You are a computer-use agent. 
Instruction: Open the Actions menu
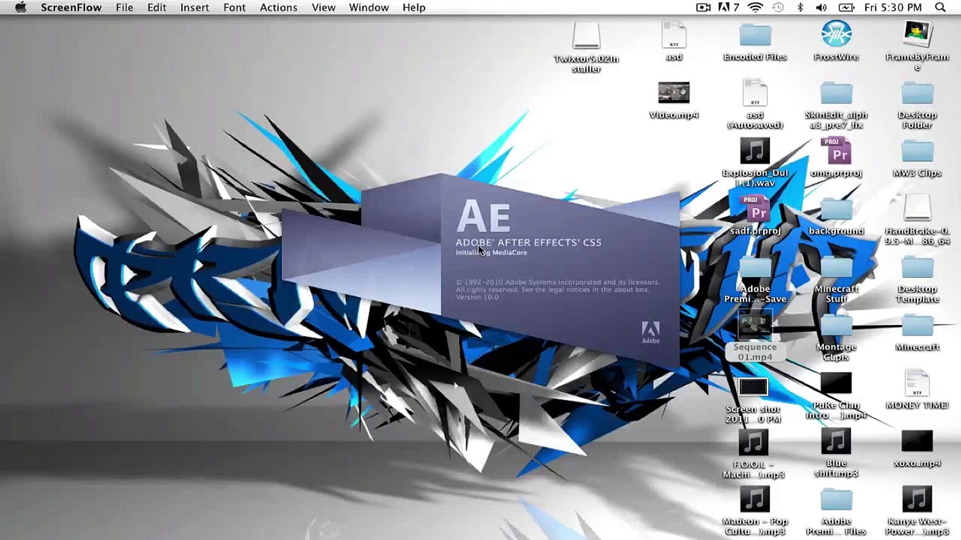click(x=278, y=7)
